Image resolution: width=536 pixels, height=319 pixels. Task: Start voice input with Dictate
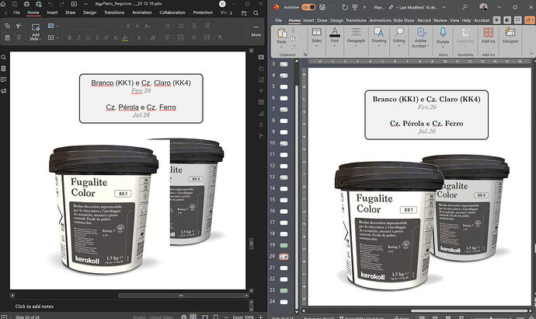point(443,36)
